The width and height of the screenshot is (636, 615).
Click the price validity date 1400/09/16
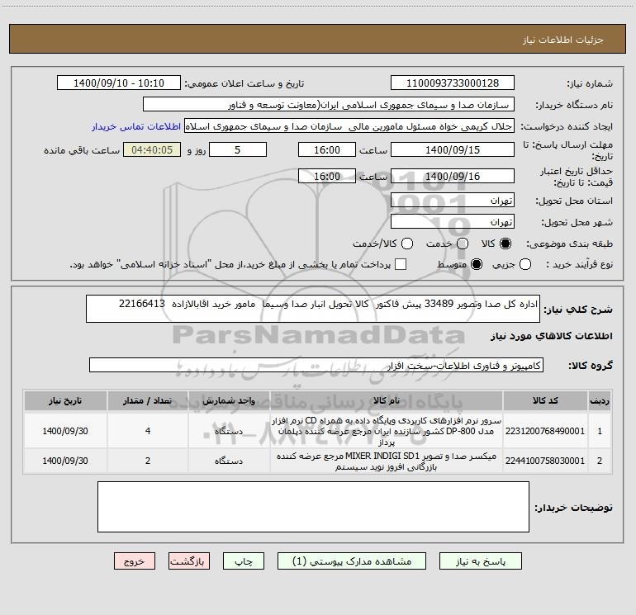[x=453, y=176]
